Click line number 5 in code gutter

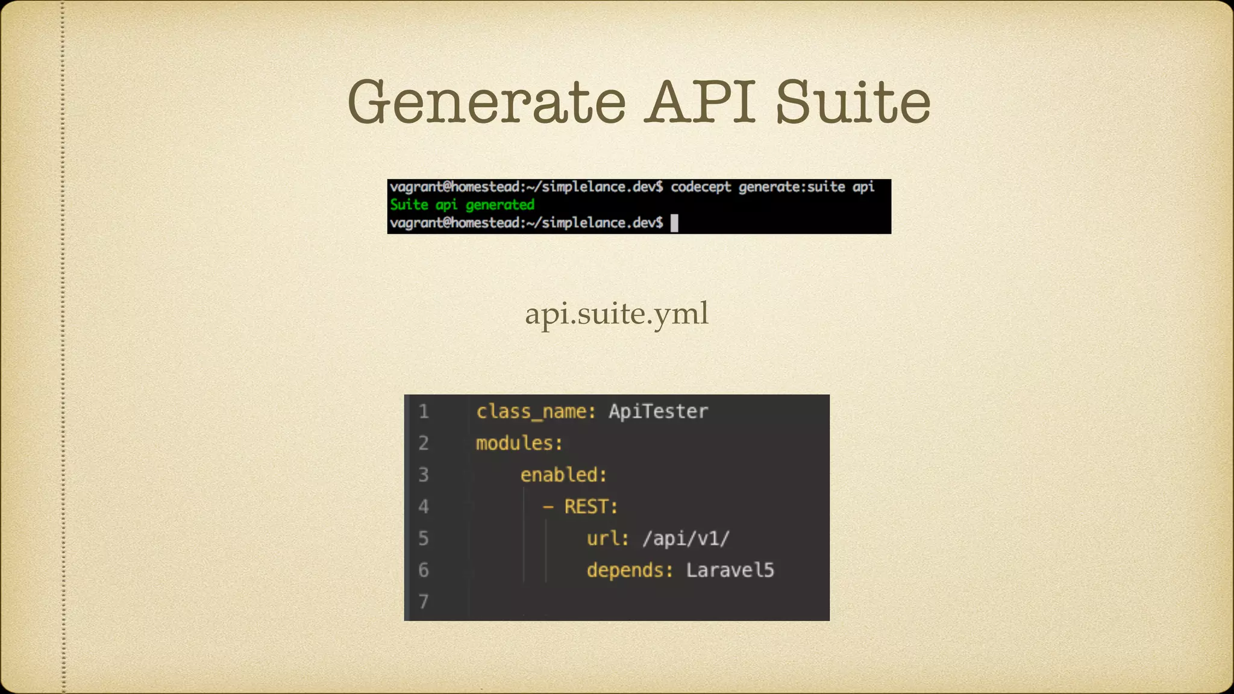[424, 538]
